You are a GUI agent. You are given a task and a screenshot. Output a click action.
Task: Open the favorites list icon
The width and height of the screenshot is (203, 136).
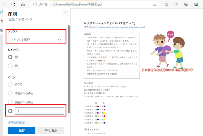click(176, 5)
